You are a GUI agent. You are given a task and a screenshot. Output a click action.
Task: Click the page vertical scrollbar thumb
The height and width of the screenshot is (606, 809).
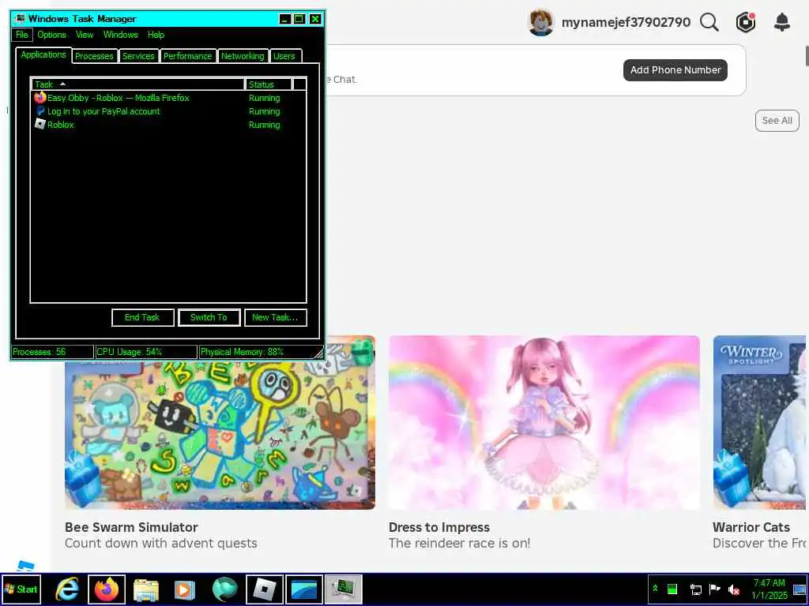click(x=807, y=56)
